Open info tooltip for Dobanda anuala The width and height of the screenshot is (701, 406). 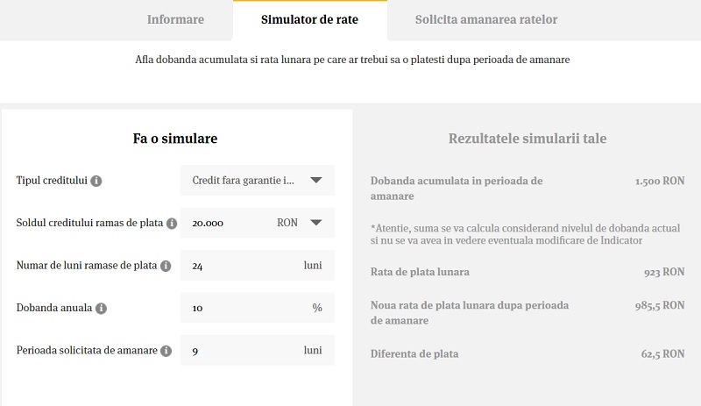101,309
